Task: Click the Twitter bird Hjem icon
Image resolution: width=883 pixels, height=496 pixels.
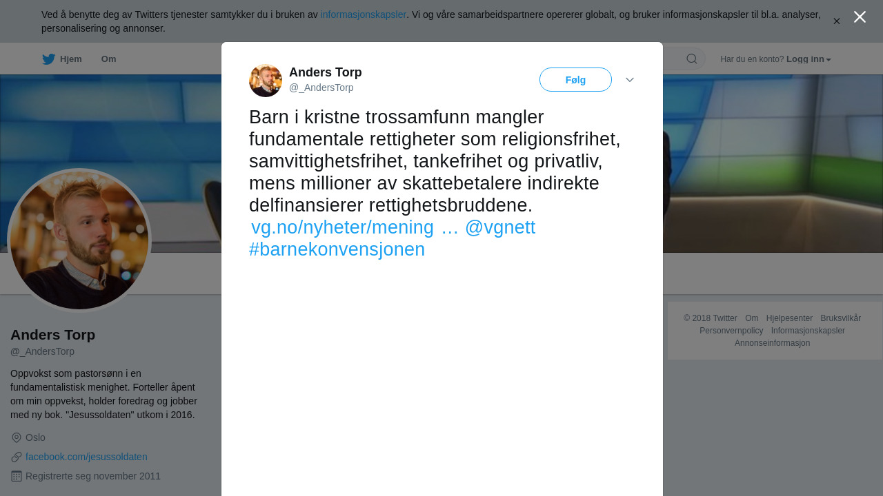Action: [x=48, y=59]
